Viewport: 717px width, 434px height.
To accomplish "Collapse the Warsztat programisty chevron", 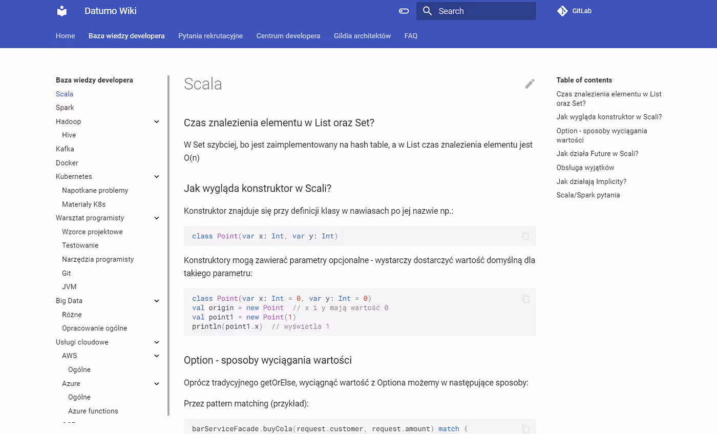I will (157, 218).
